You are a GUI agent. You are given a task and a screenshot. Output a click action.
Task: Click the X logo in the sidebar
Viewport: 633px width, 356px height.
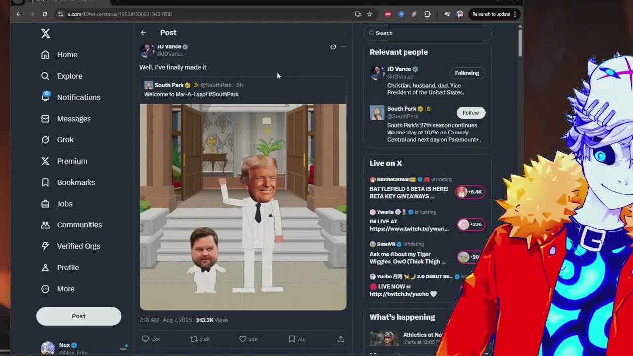click(x=45, y=33)
